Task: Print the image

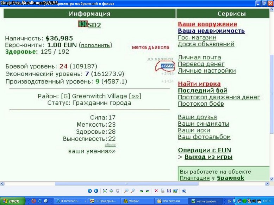Action: [163, 191]
